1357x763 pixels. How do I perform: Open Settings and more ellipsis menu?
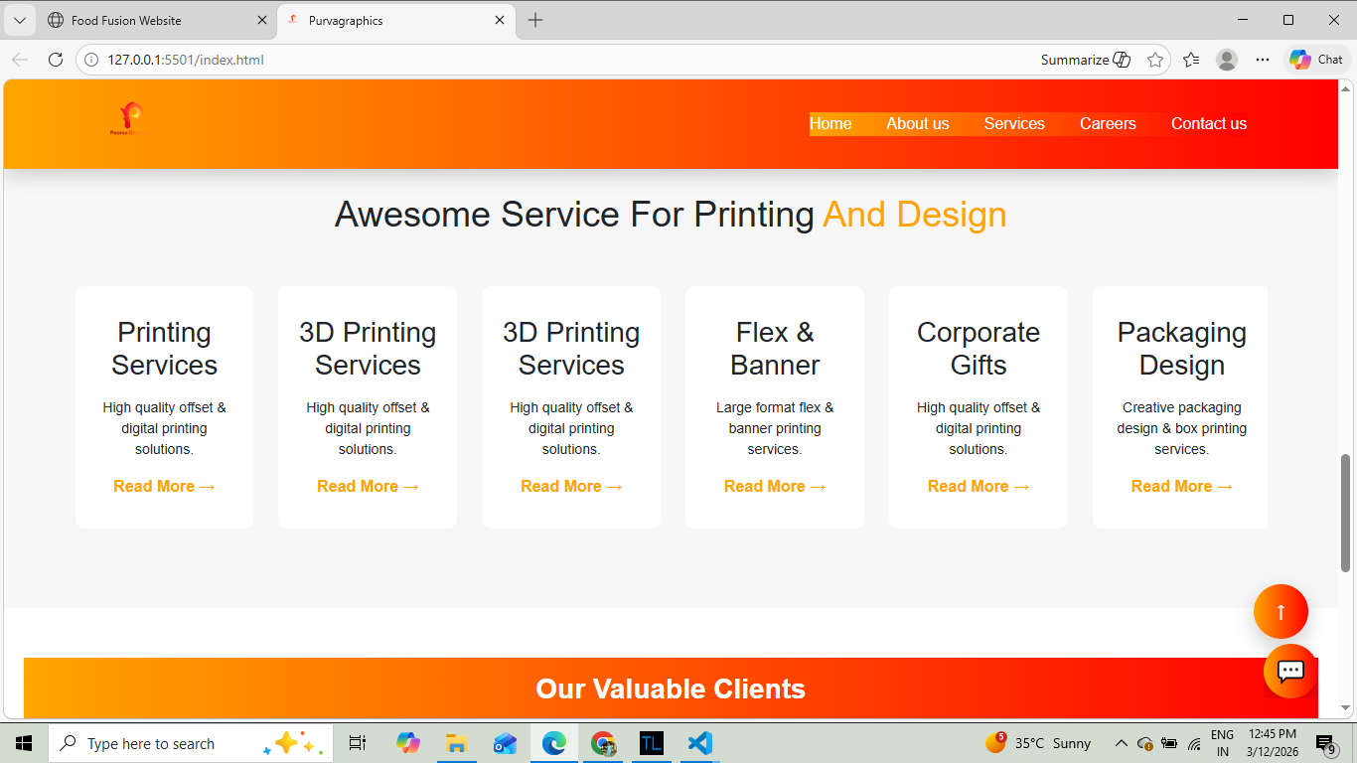(1262, 60)
